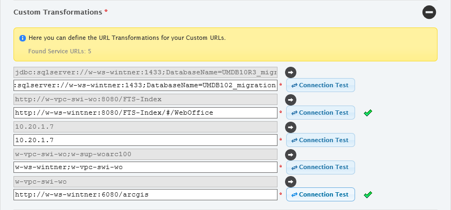Copy w-vpc-swi-wo;w-sup-woarc100 source with arrow icon

point(290,155)
